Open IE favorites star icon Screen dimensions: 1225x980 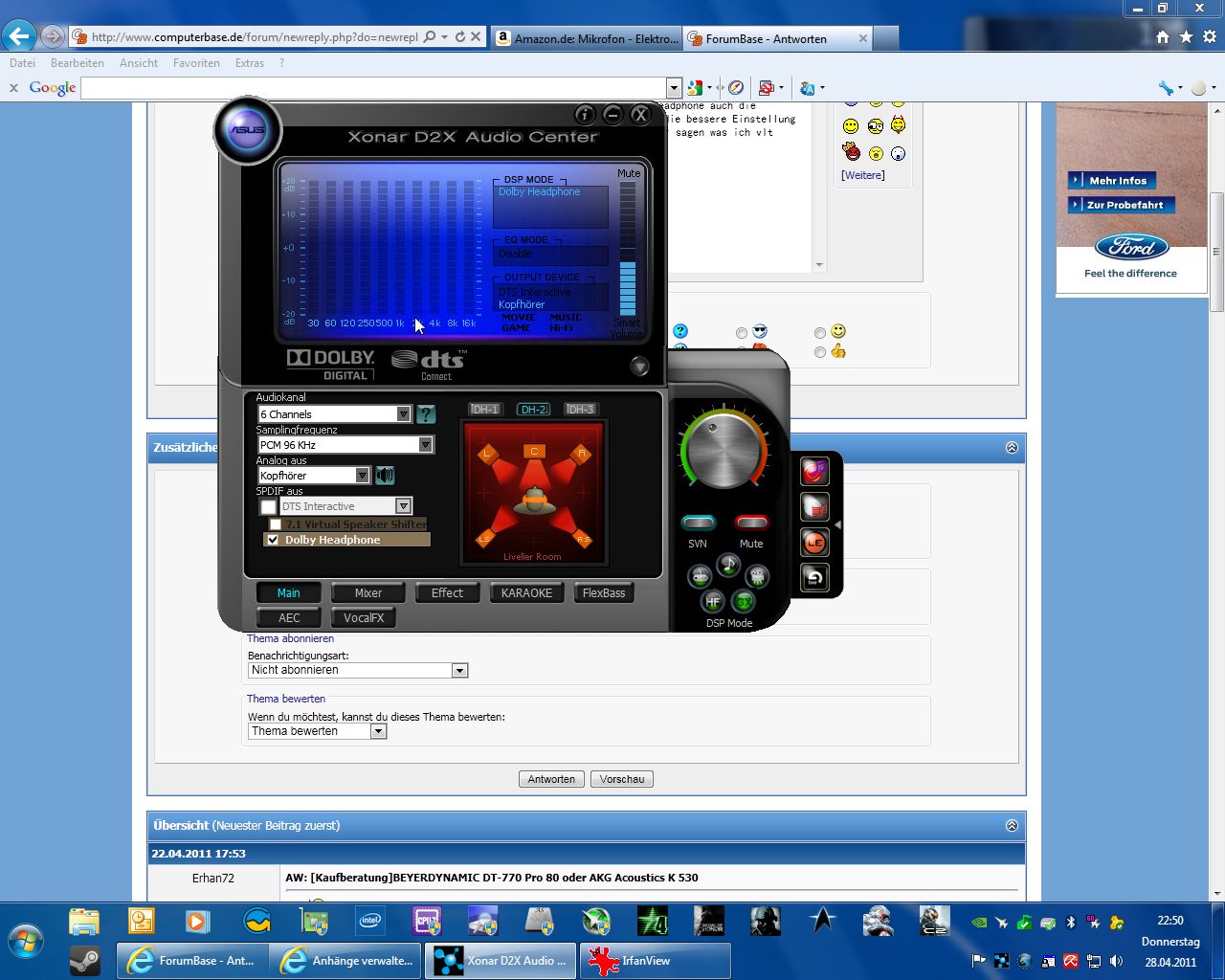tap(1186, 37)
